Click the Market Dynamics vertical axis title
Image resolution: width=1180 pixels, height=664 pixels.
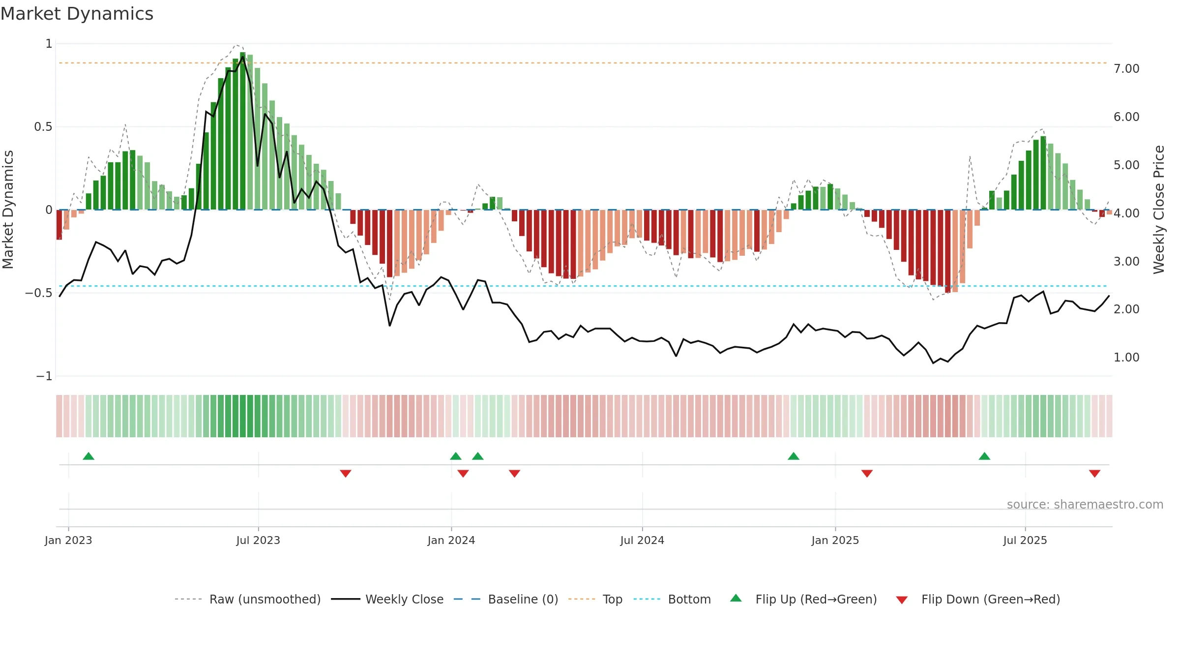(8, 210)
